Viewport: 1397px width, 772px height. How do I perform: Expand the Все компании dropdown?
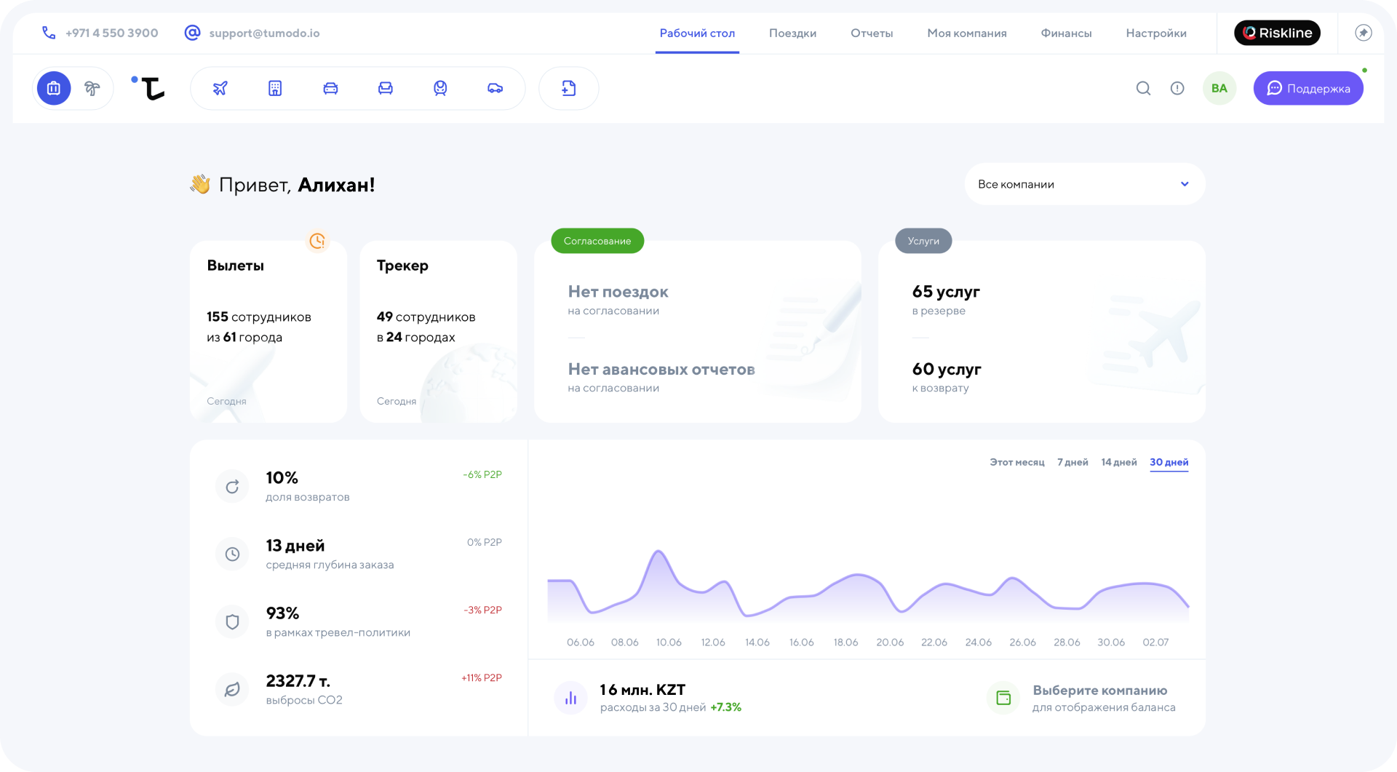point(1085,184)
